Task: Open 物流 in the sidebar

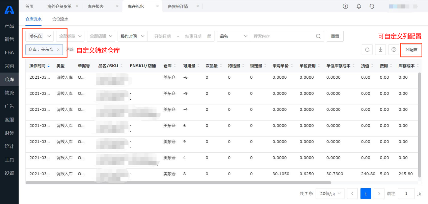Action: point(9,93)
